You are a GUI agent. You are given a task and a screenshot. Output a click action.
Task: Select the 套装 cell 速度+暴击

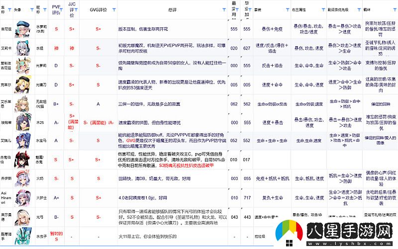click(272, 122)
